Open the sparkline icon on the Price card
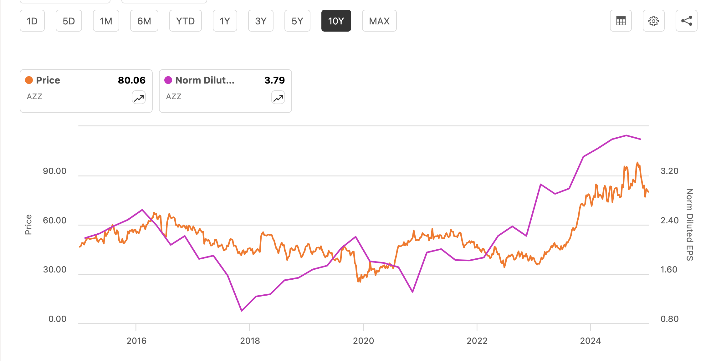716x361 pixels. [x=139, y=98]
